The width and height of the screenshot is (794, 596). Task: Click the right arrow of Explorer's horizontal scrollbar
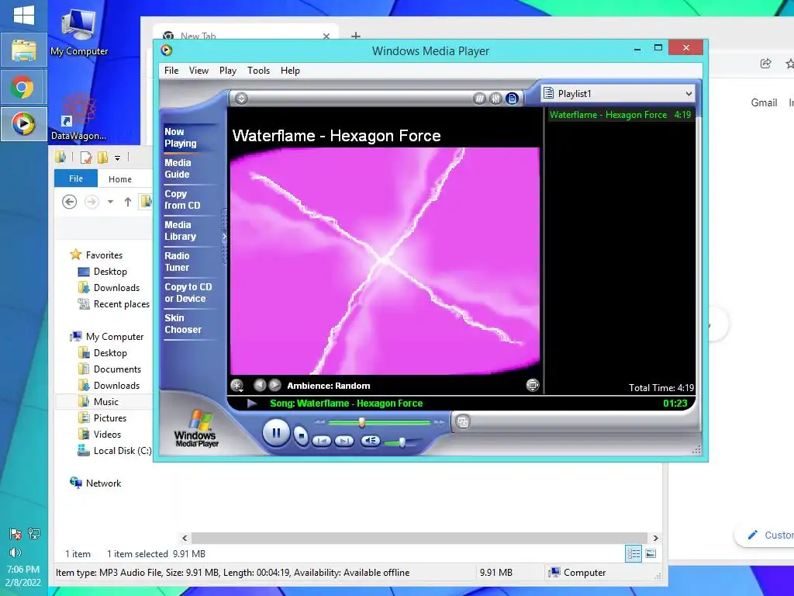[655, 538]
